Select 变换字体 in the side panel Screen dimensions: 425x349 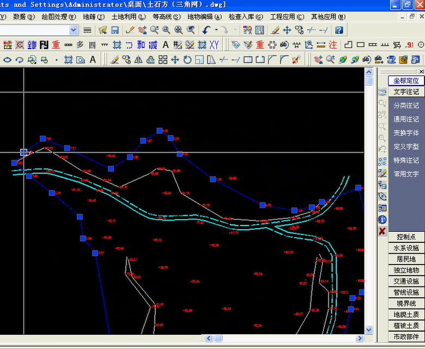(406, 133)
